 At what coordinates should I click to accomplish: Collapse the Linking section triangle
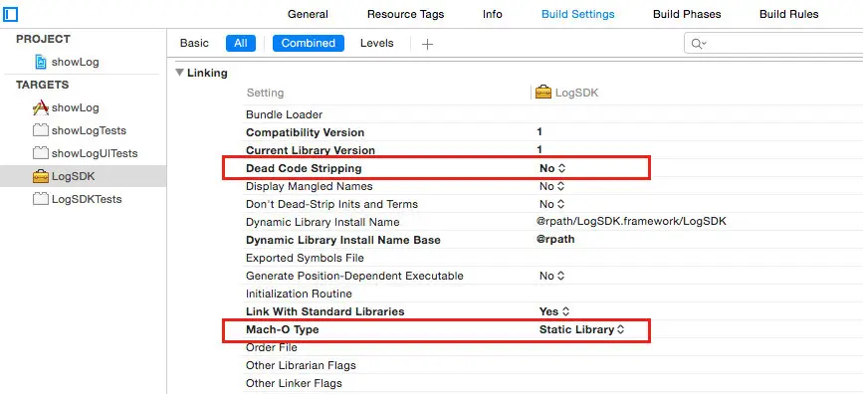click(179, 73)
